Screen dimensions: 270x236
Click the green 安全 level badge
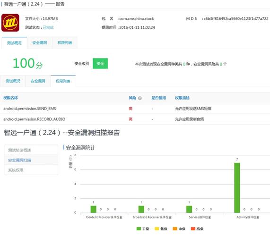pyautogui.click(x=100, y=63)
